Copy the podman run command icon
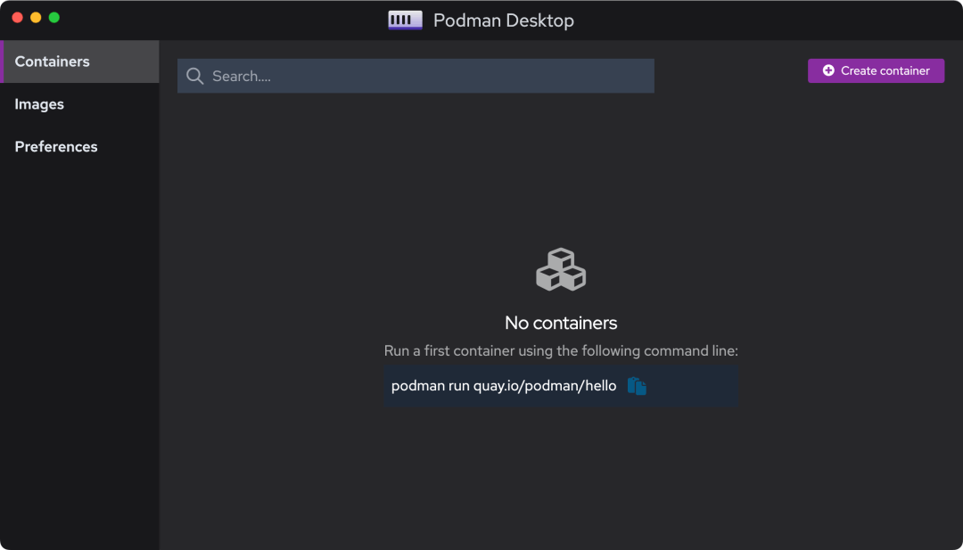This screenshot has width=963, height=550. (637, 386)
